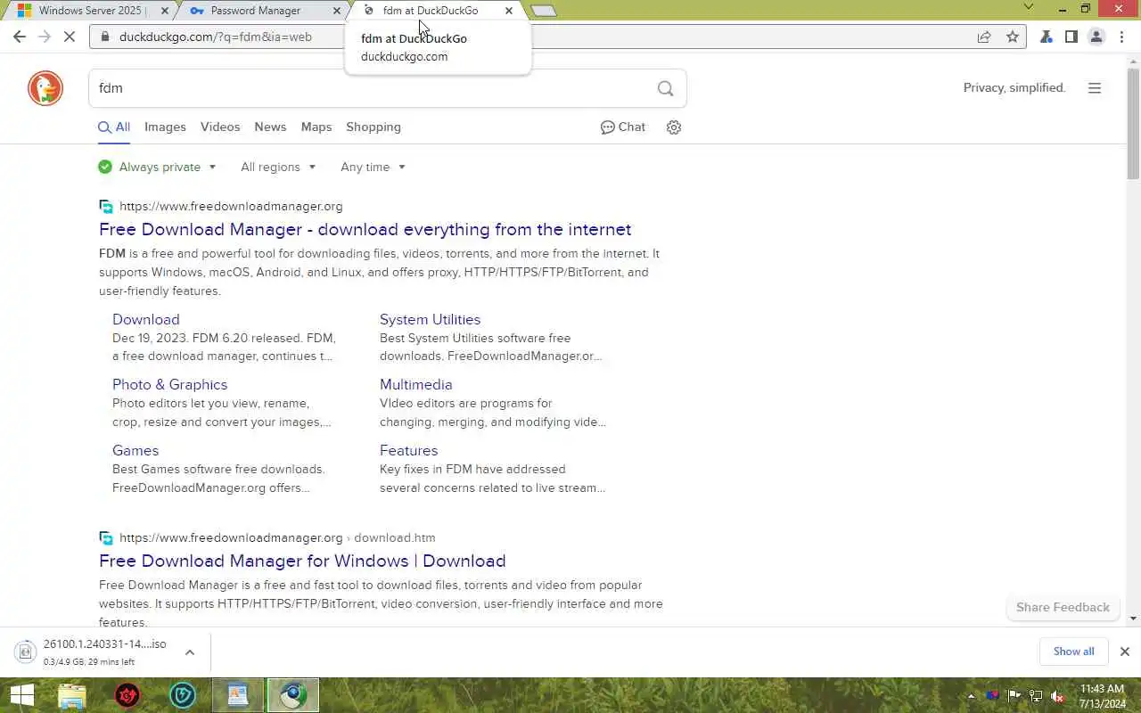Go back using the browser back arrow

click(20, 37)
